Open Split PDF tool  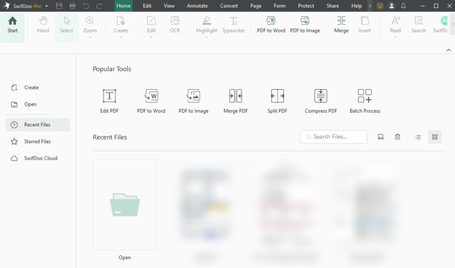tap(277, 101)
